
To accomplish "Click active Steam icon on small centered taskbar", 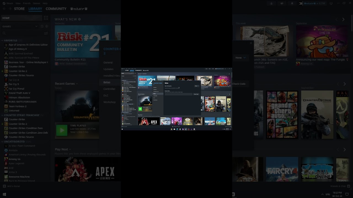I will coord(186,129).
